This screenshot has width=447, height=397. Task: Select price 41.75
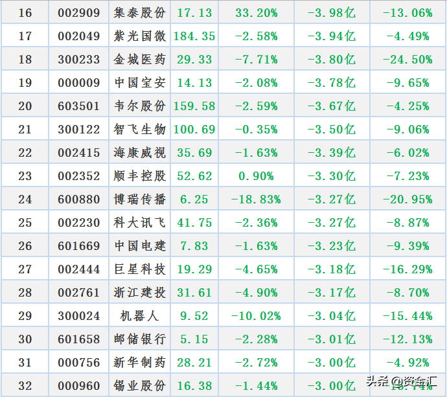click(194, 223)
